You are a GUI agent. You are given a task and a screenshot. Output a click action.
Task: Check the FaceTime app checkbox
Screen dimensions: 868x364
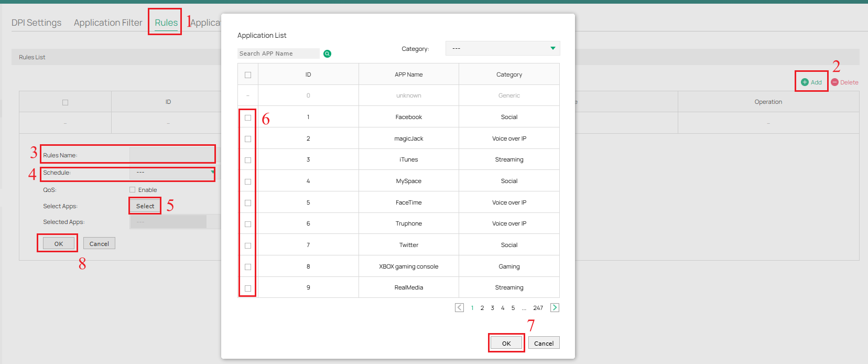click(x=248, y=203)
